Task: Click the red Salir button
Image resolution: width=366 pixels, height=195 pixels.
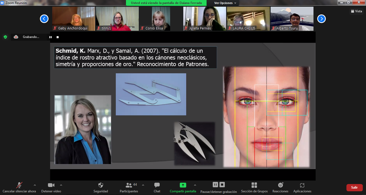Action: coord(354,188)
